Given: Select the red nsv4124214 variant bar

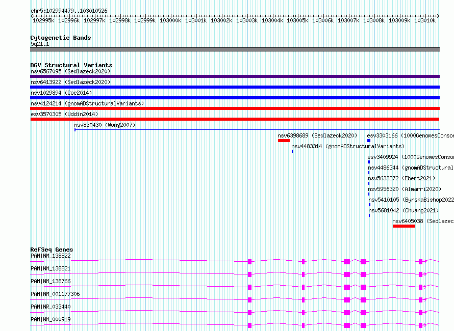Looking at the screenshot, I should (x=235, y=108).
